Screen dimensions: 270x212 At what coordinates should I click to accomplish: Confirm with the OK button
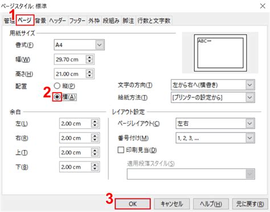(133, 204)
